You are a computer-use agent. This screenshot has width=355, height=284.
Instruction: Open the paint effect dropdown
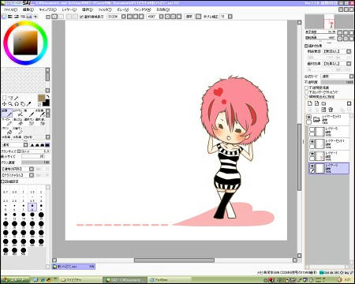tap(337, 64)
